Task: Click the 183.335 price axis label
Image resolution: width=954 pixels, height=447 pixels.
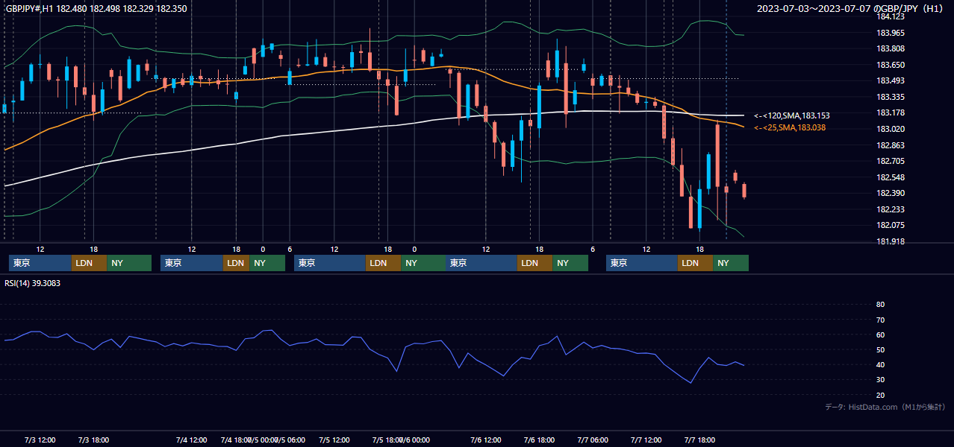Action: point(890,97)
